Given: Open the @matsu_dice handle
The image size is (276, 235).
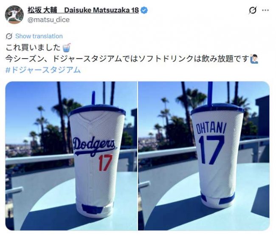Looking at the screenshot, I should coord(48,20).
